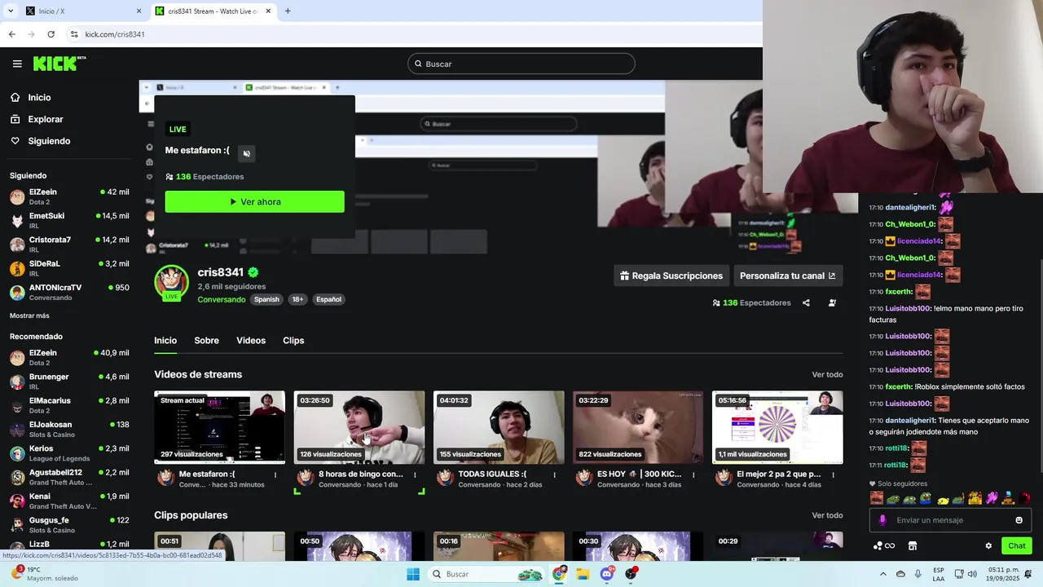Open the emoji picker in chat input
1043x587 pixels.
(1019, 520)
